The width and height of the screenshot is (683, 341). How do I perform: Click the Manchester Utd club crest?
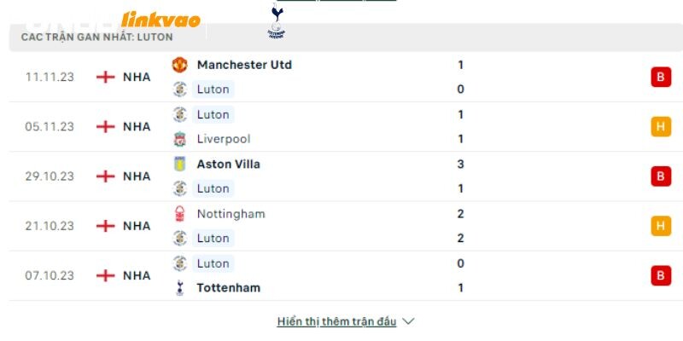[179, 65]
